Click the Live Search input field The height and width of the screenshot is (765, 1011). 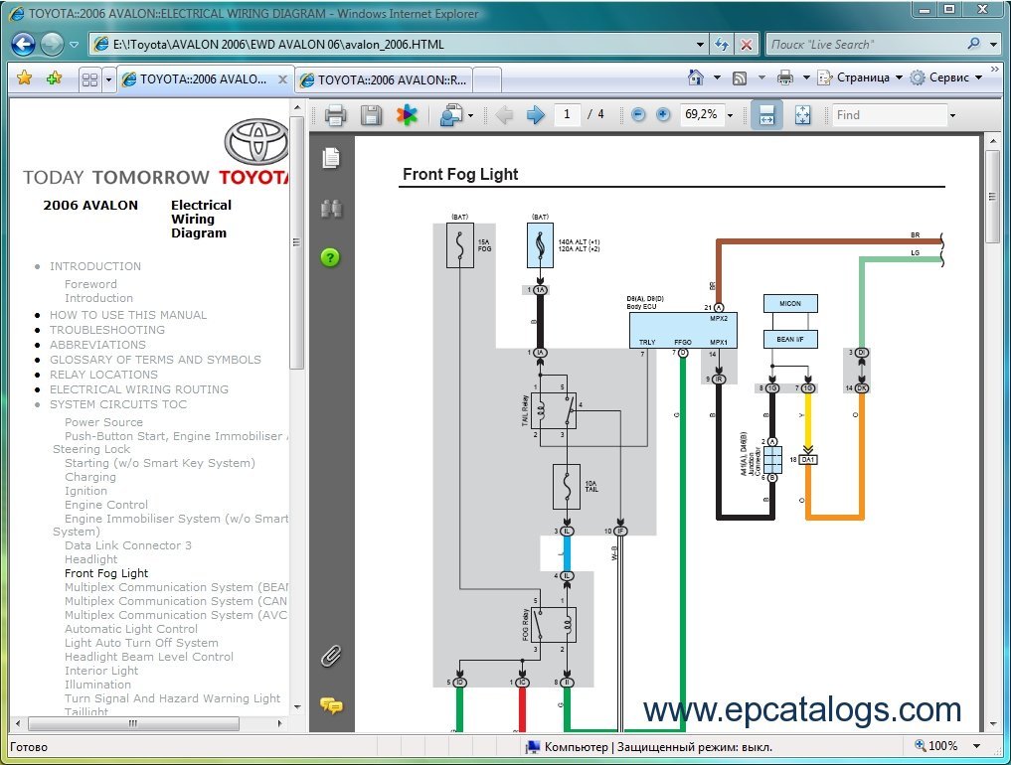point(864,45)
